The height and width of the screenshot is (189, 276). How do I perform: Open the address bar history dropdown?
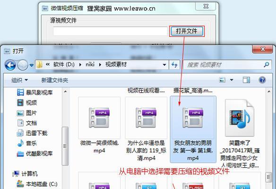click(x=164, y=65)
